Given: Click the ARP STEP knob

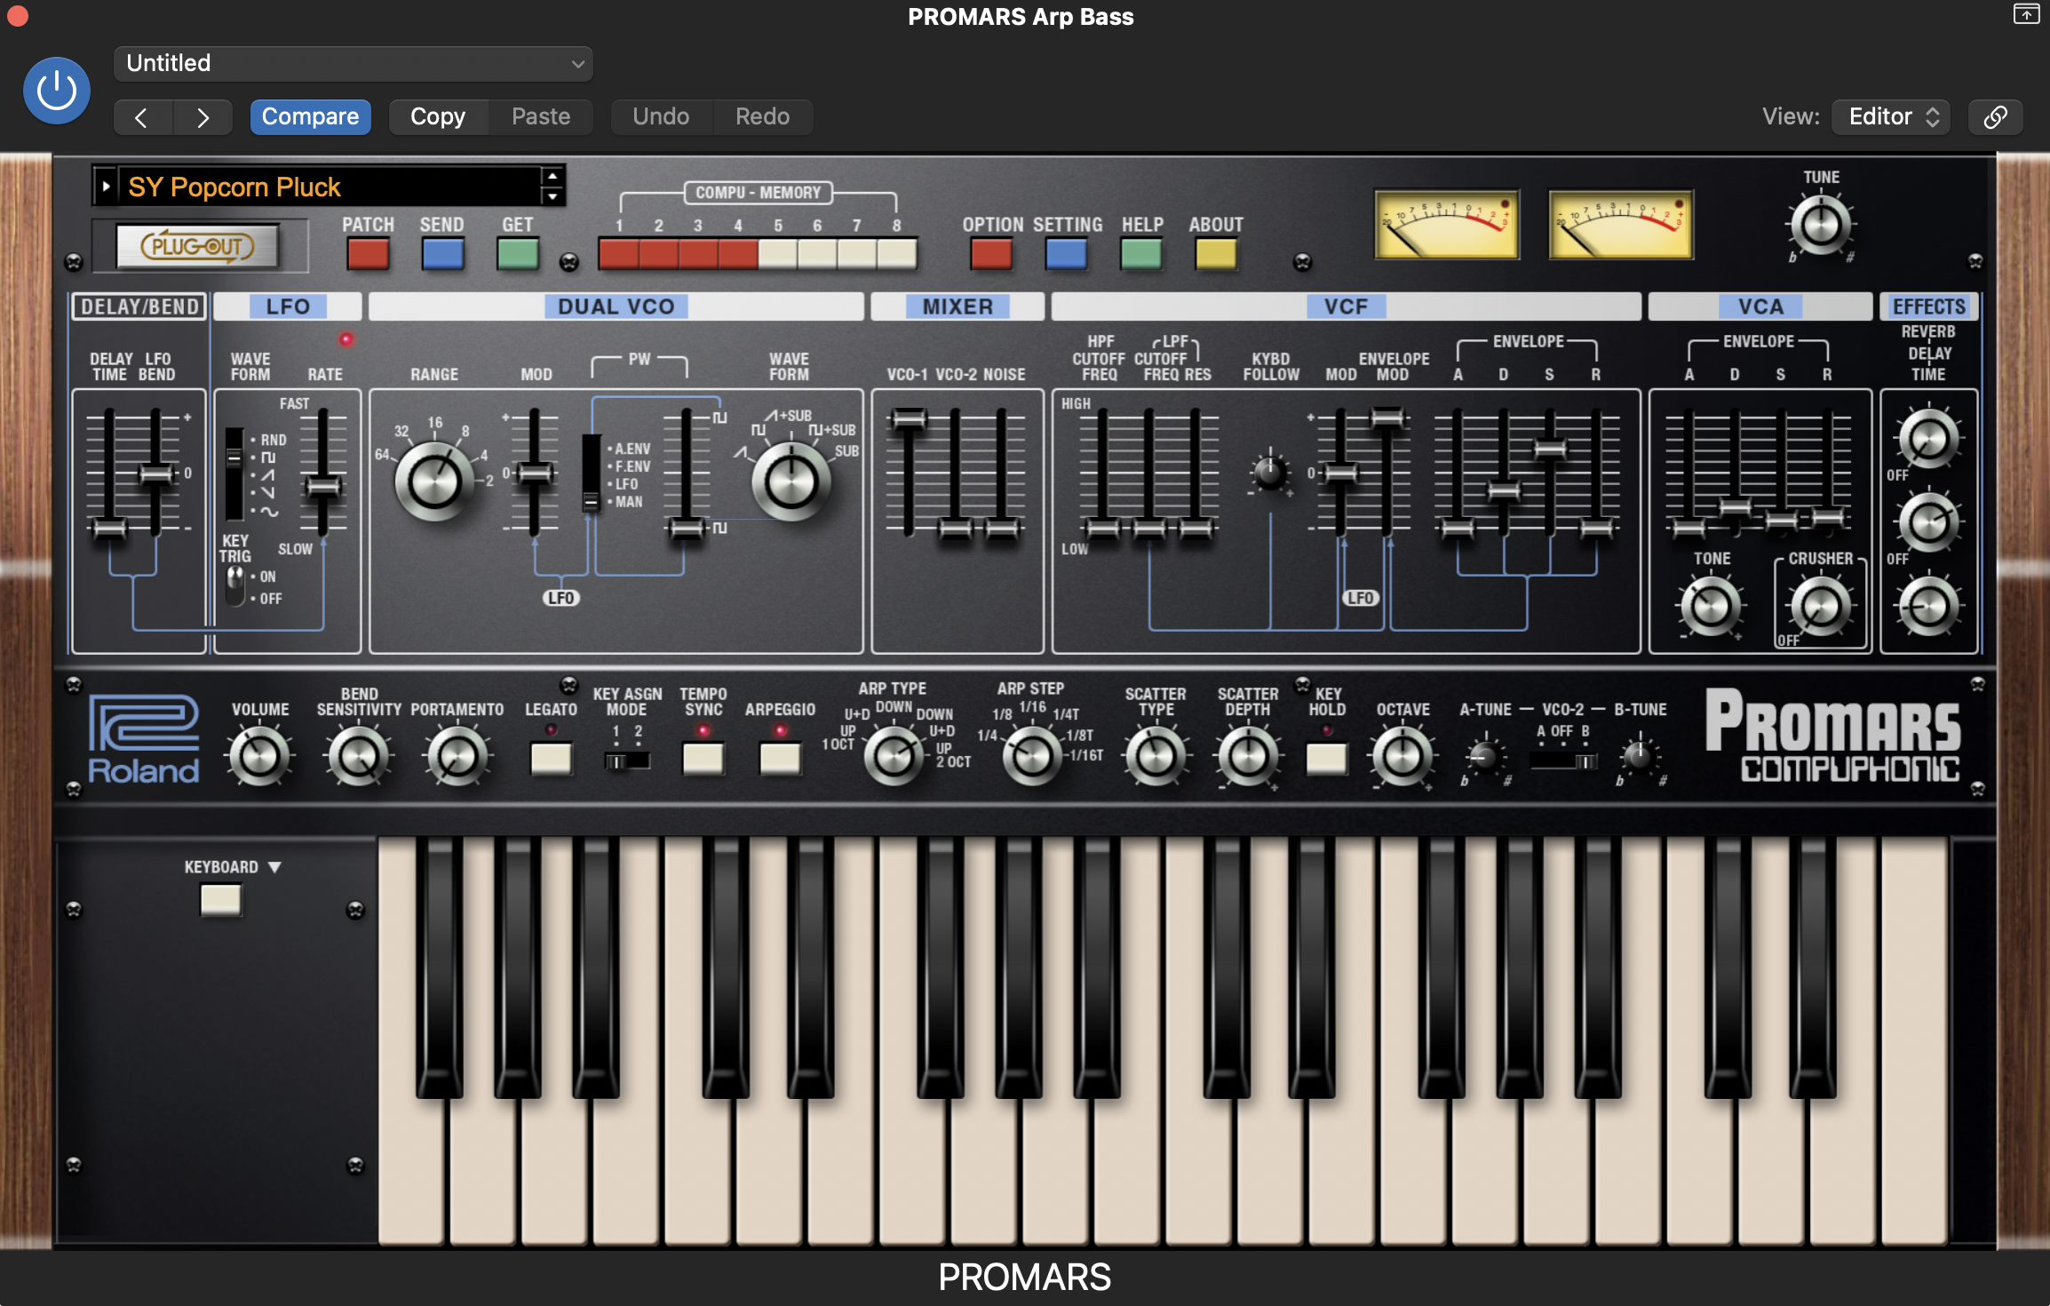Looking at the screenshot, I should point(1032,756).
